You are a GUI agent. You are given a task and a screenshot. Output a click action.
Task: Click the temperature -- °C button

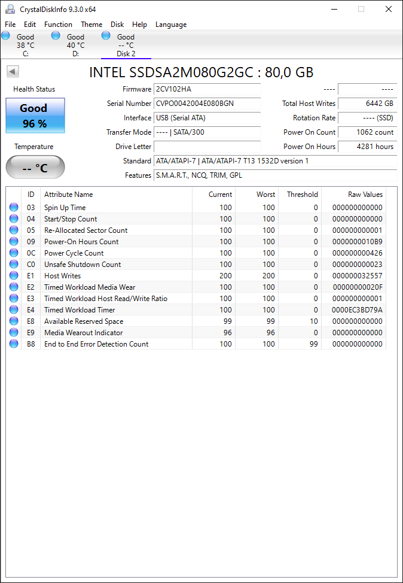click(x=35, y=167)
